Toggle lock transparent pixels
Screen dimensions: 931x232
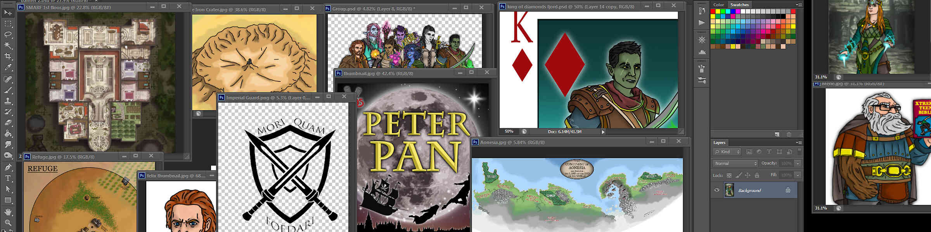pyautogui.click(x=729, y=176)
